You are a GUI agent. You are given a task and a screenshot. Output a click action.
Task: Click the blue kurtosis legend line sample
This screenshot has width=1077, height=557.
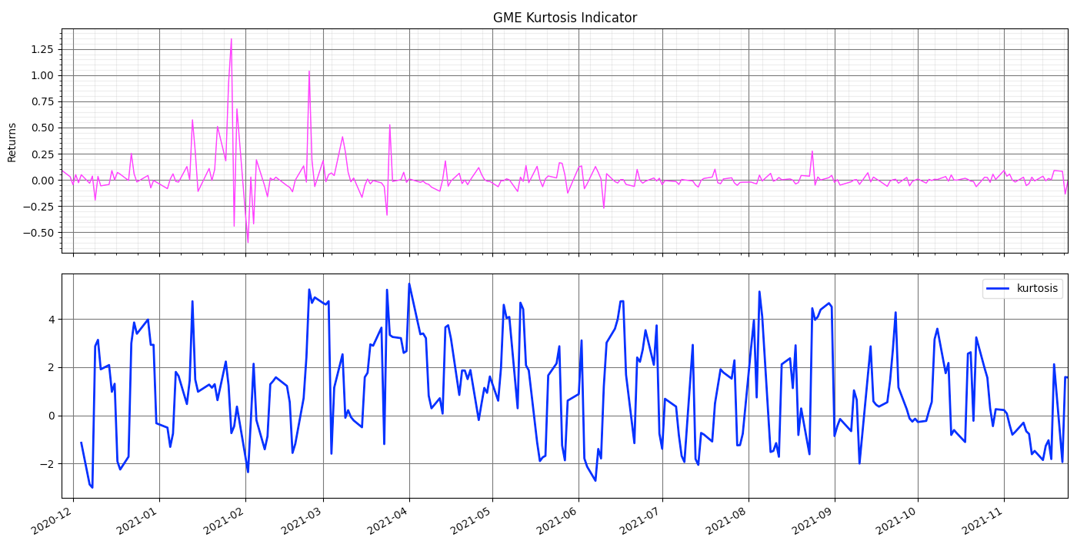999,289
